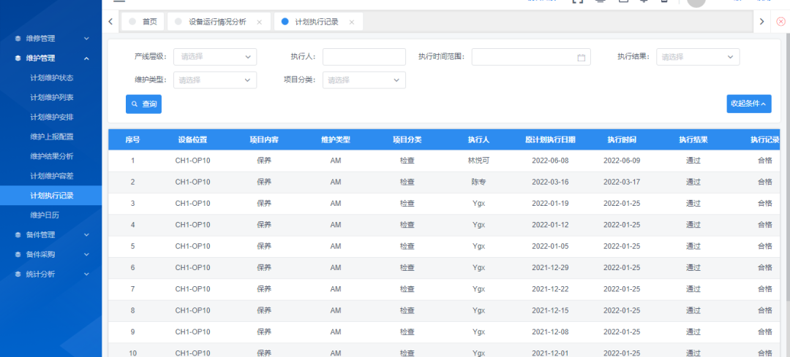Click planned date 2022-06-08
Image resolution: width=790 pixels, height=357 pixels.
pyautogui.click(x=550, y=161)
